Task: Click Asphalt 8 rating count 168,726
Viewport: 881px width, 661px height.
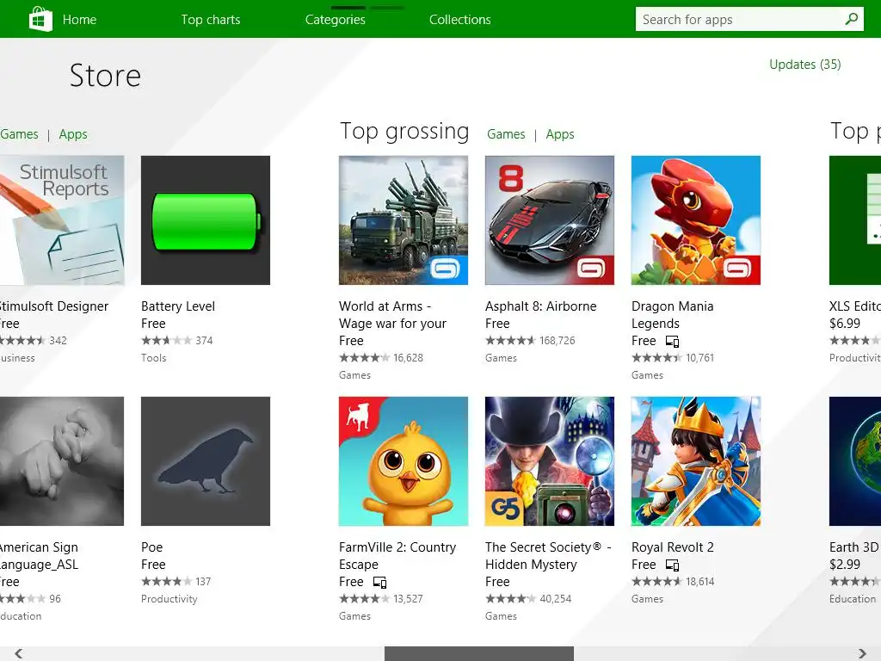Action: coord(558,341)
